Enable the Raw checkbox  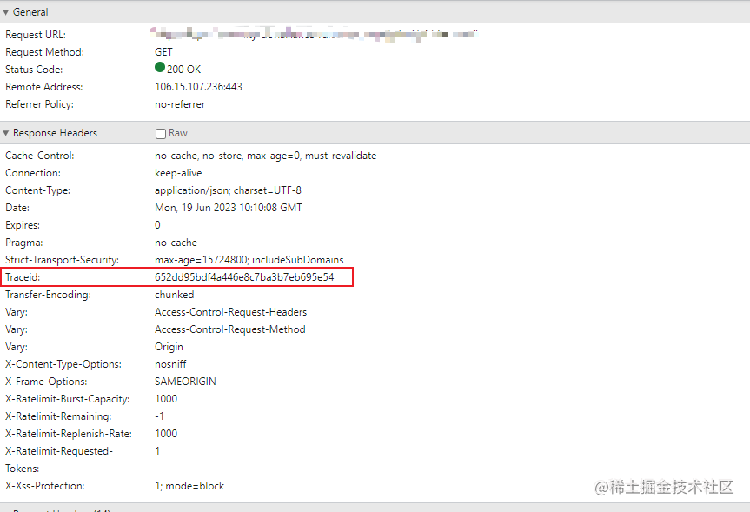pos(161,134)
